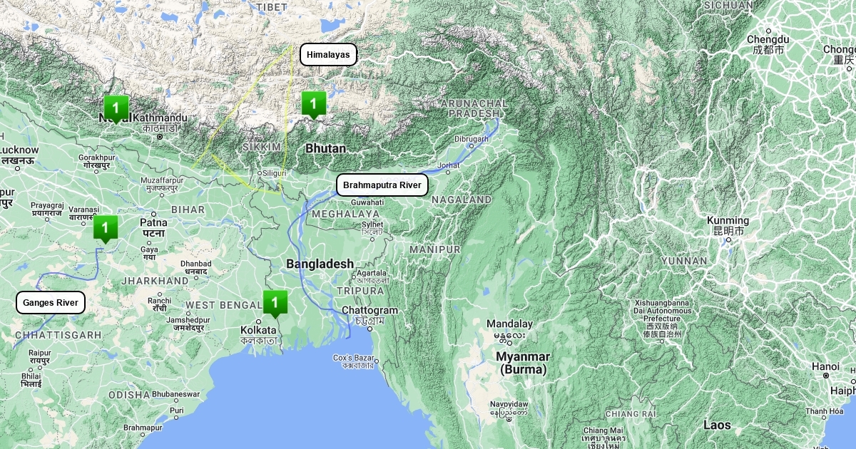Viewport: 856px width, 449px height.
Task: Click the Myanmar (Burma) country label
Action: [524, 363]
